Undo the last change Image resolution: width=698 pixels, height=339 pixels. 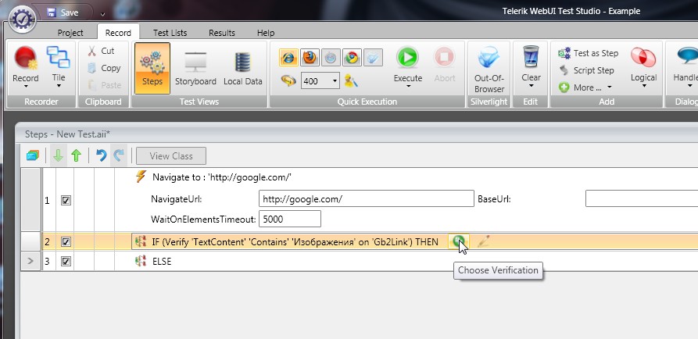point(101,155)
